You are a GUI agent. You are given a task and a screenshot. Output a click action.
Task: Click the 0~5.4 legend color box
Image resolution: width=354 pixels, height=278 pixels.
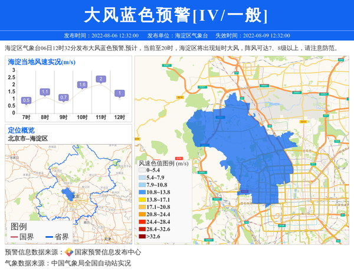click(x=142, y=170)
